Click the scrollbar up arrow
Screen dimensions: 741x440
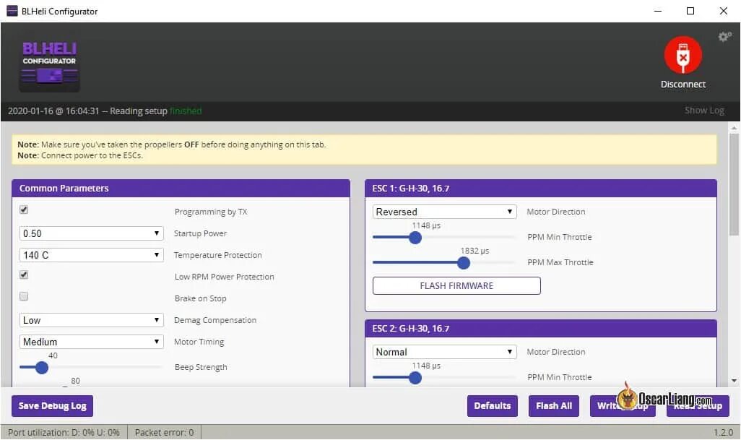tap(734, 128)
